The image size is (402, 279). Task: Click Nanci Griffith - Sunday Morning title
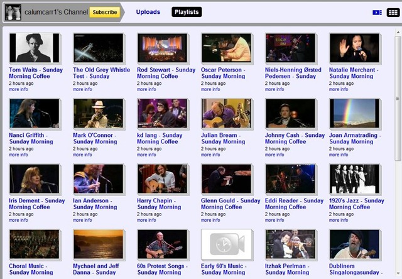(x=31, y=138)
